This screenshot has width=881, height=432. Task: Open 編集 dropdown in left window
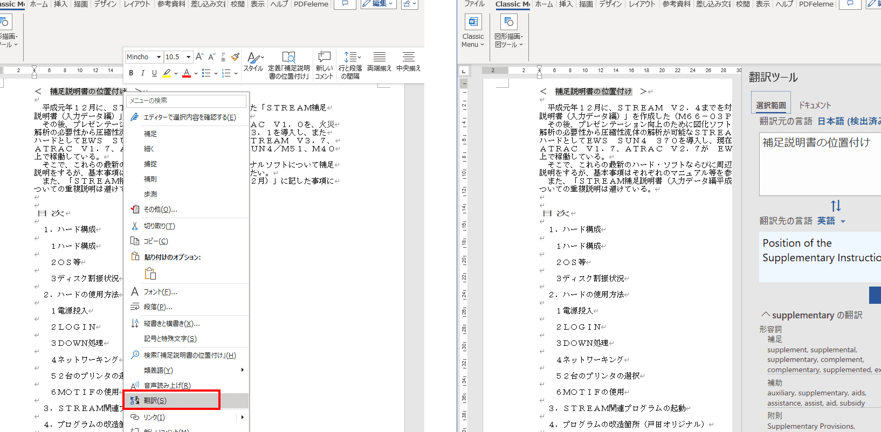[379, 4]
